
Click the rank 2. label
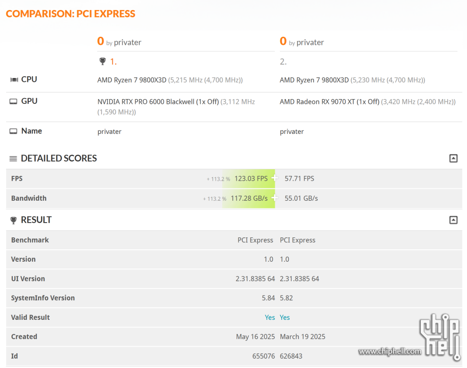click(283, 61)
